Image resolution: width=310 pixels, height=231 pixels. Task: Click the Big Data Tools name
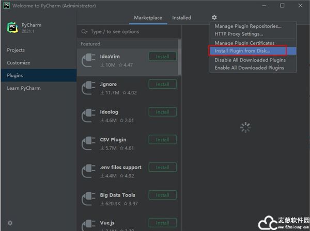point(118,195)
